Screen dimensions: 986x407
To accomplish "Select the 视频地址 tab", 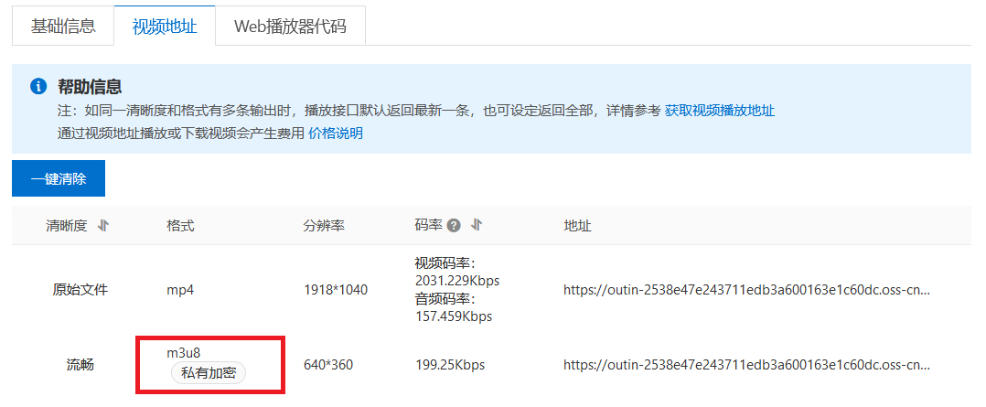I will tap(165, 27).
